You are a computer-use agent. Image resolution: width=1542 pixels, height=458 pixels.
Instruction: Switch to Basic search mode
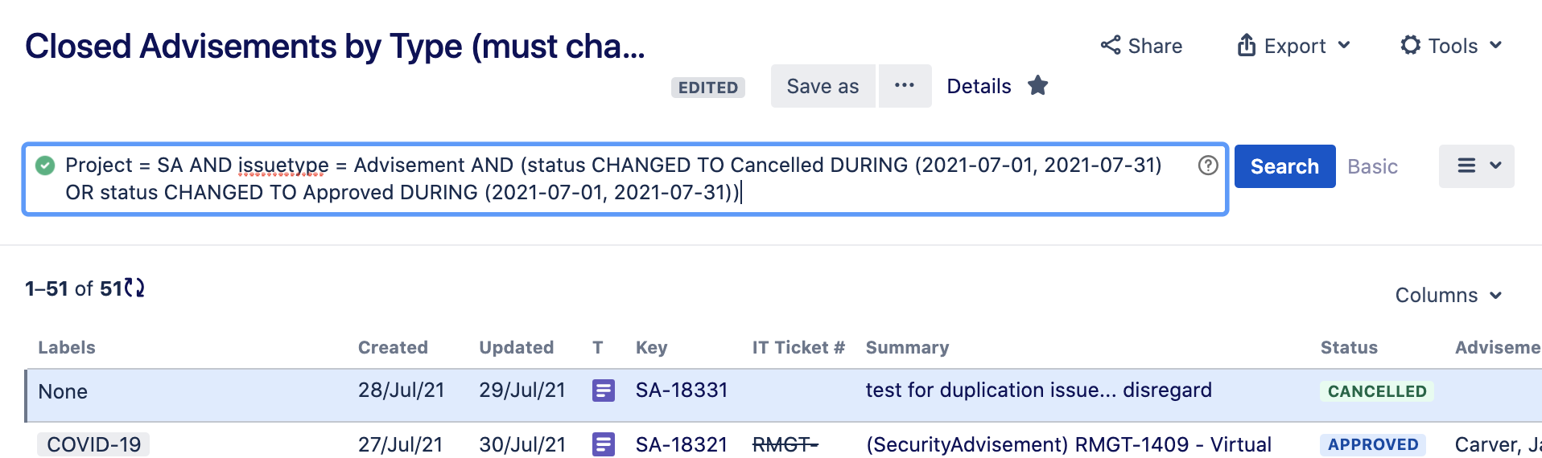1372,166
